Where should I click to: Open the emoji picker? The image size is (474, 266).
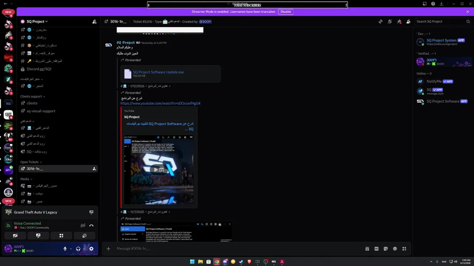click(395, 249)
